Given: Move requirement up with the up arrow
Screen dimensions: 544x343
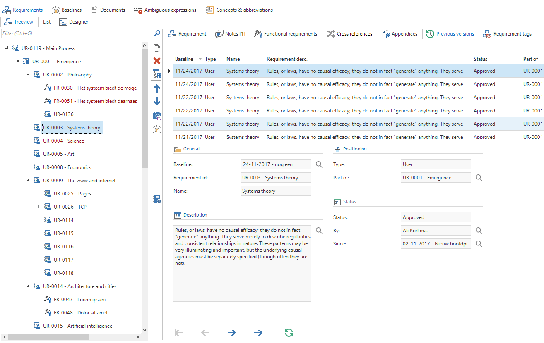Looking at the screenshot, I should click(157, 88).
